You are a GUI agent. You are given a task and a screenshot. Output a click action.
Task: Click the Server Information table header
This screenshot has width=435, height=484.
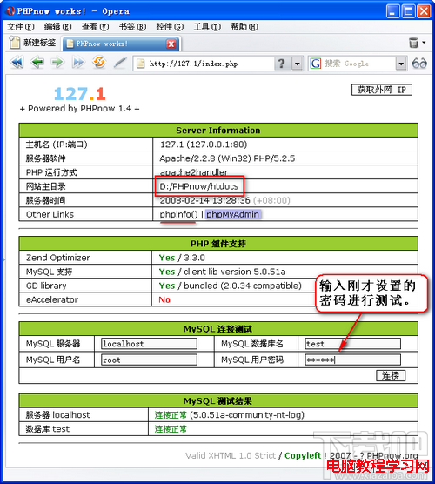[x=218, y=131]
